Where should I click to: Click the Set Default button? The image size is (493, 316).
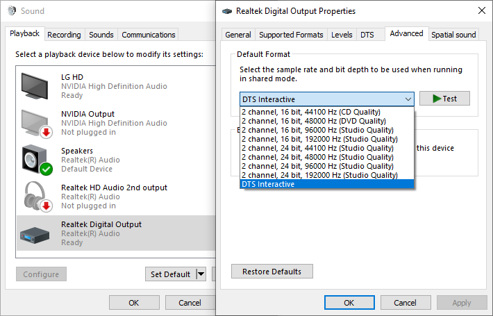(171, 274)
